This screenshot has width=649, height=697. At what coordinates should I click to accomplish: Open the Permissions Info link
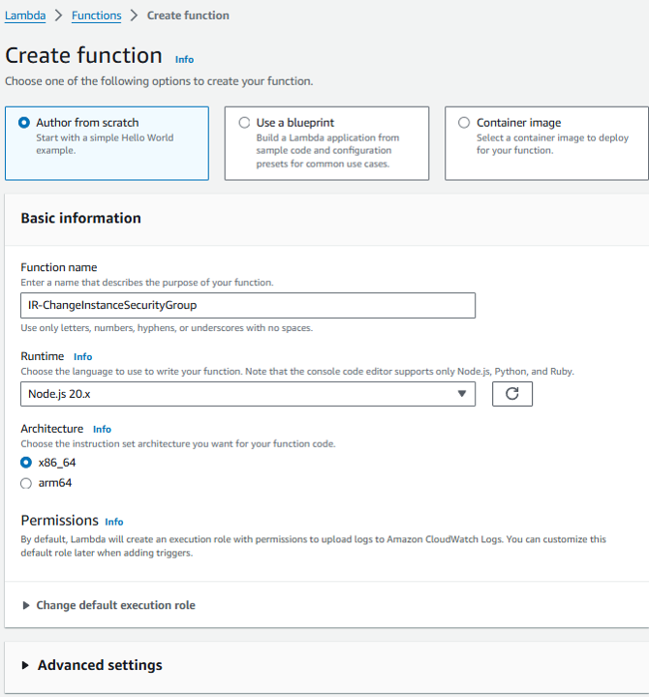[x=114, y=522]
